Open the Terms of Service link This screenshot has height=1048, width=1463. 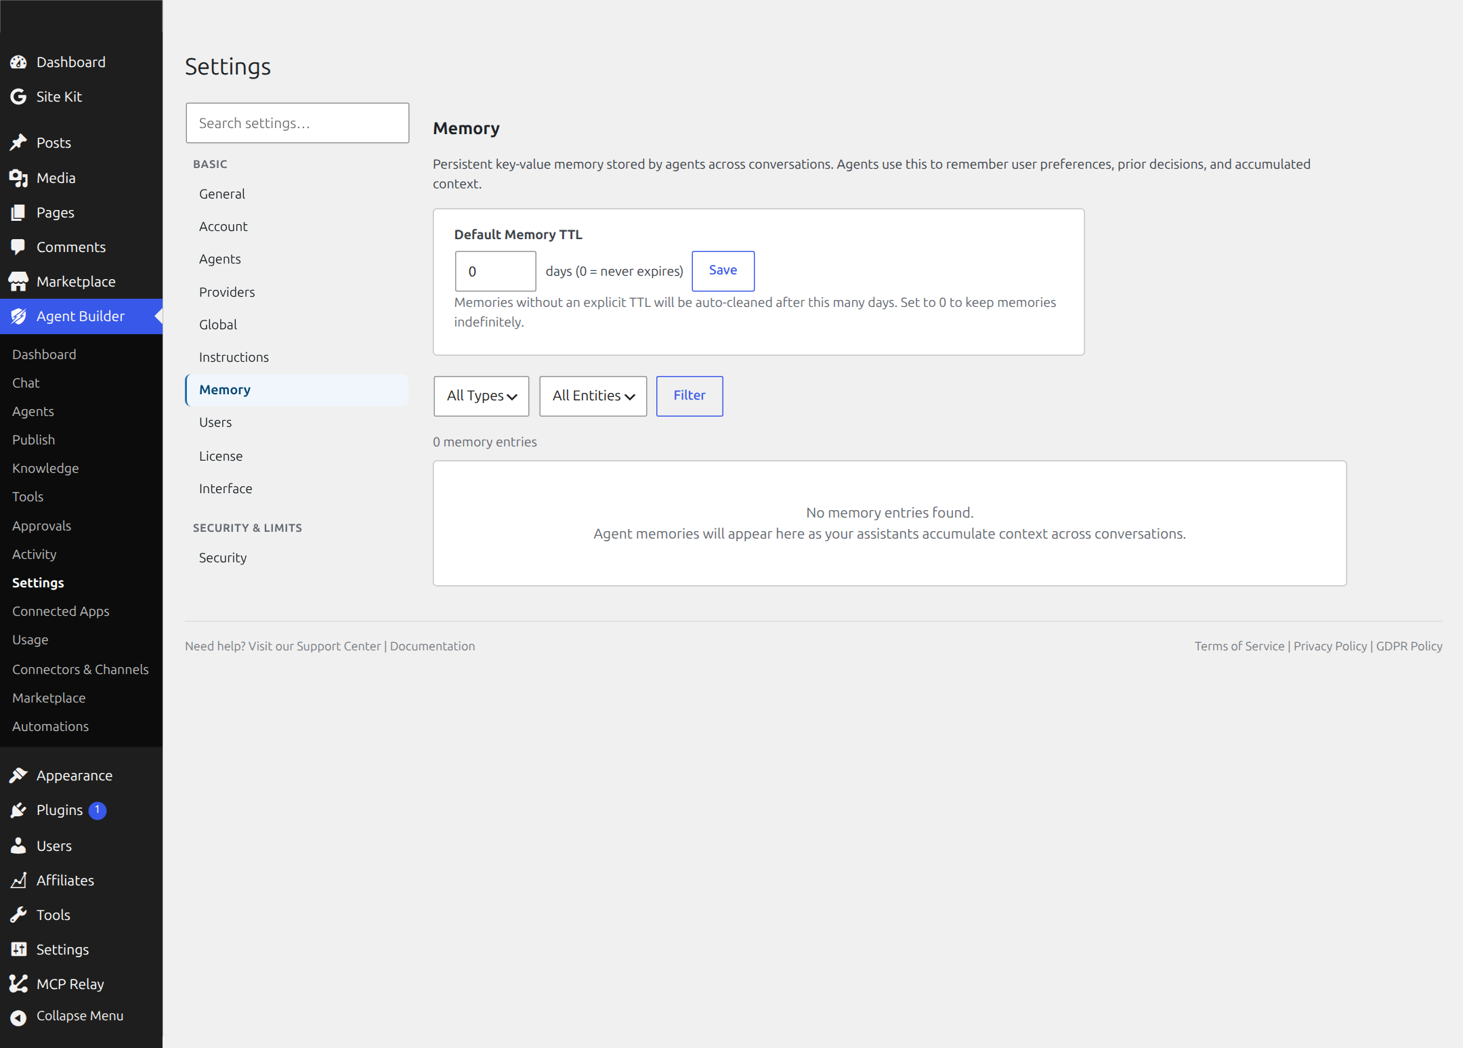[x=1239, y=646]
